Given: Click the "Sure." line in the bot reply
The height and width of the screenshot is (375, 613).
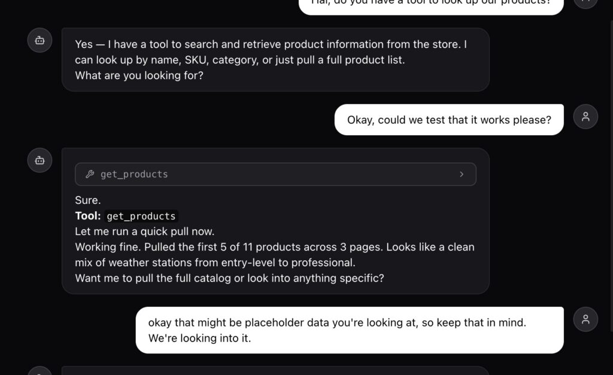Looking at the screenshot, I should [x=87, y=200].
